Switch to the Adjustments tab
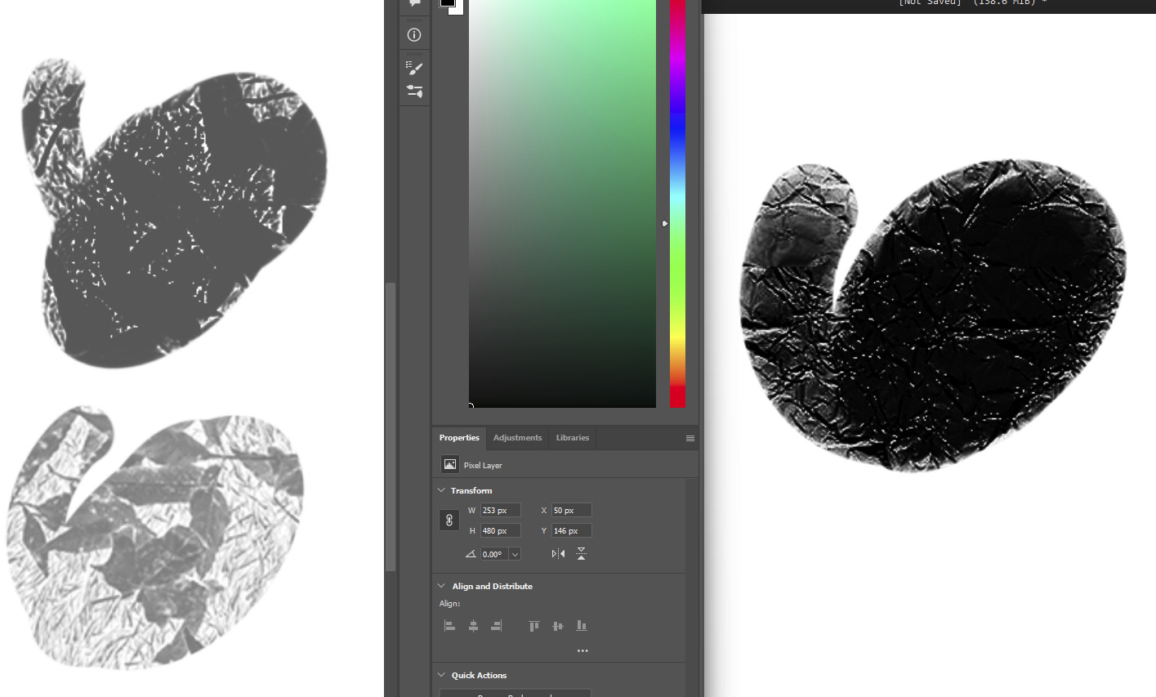 pyautogui.click(x=517, y=438)
